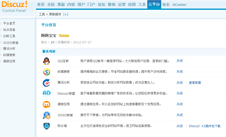The image size is (226, 137).
Task: View 查看数据 for 腾讯分析
Action: 195,83
